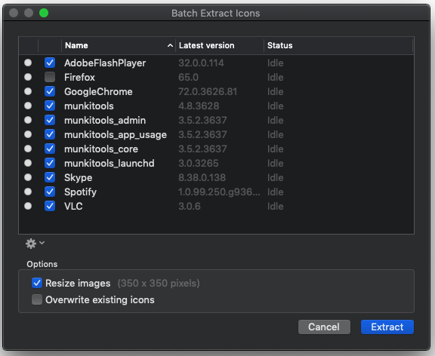Click version 72.0.3626.81 cell
435x356 pixels.
(x=208, y=92)
